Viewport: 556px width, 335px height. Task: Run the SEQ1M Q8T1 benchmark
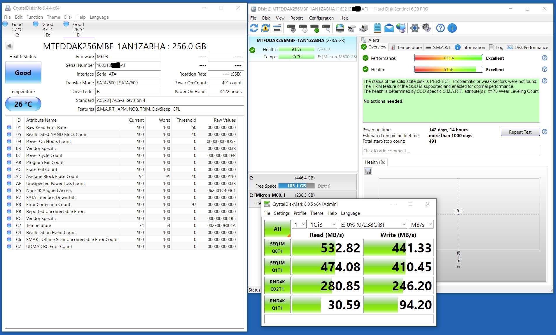(x=277, y=247)
